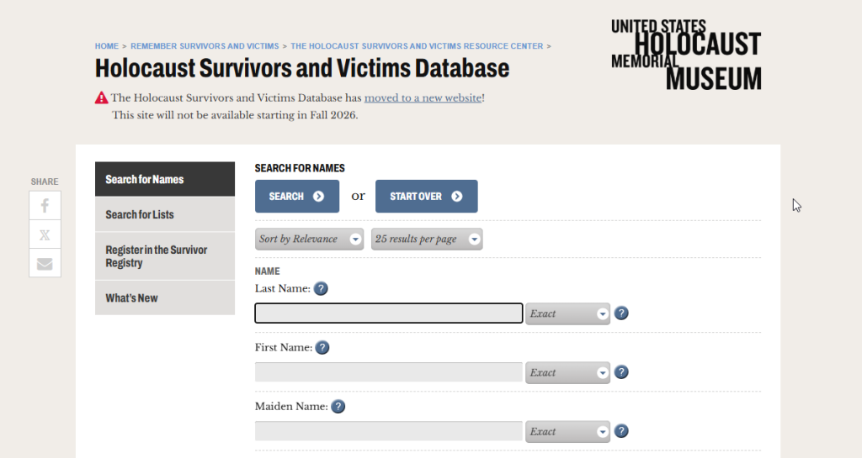Viewport: 862px width, 458px height.
Task: Open What's New sidebar item
Action: [165, 297]
